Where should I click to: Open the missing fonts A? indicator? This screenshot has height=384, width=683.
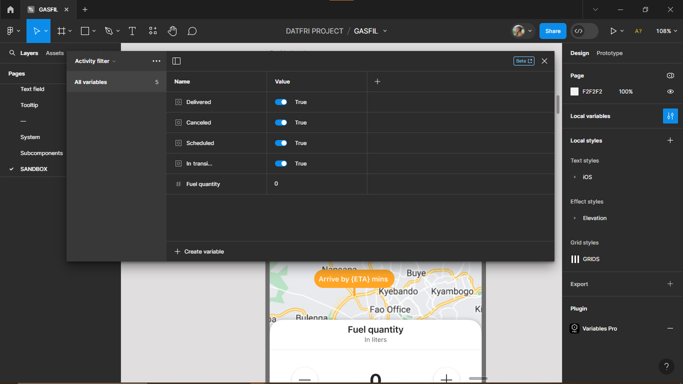tap(638, 31)
